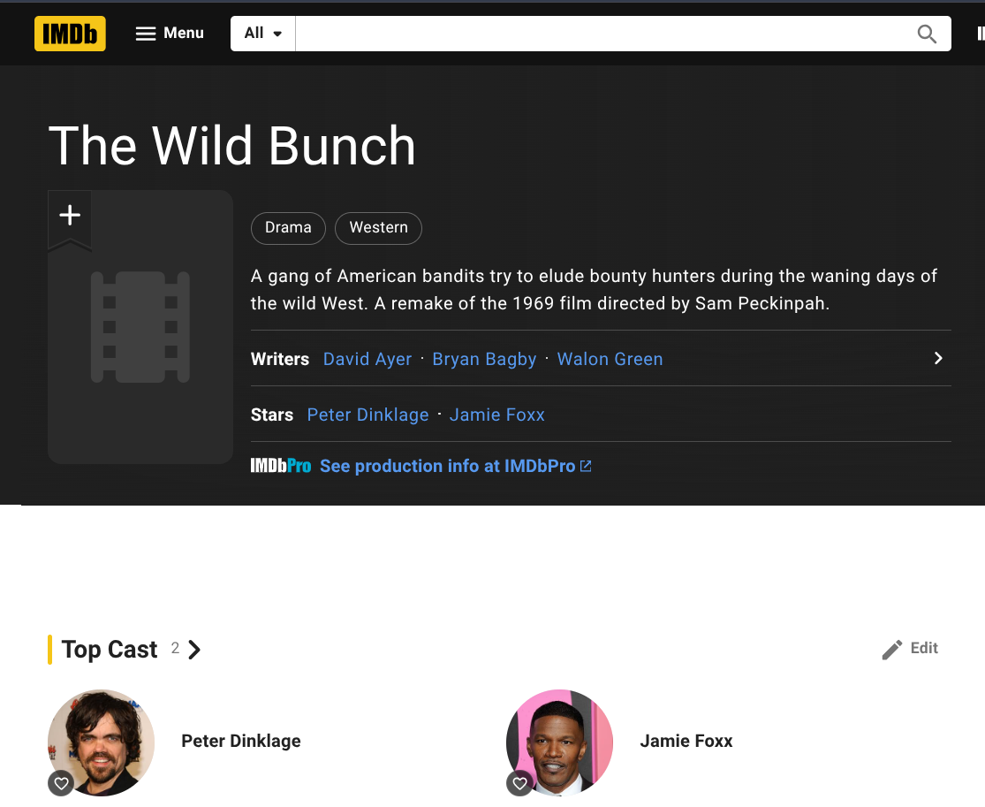Favorite Jamie Foxx with heart icon
The width and height of the screenshot is (985, 807).
coord(519,783)
